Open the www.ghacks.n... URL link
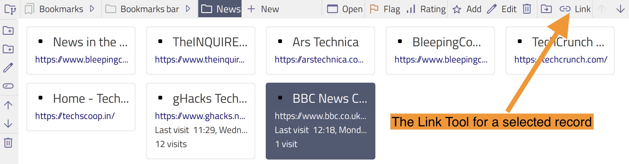 200,116
